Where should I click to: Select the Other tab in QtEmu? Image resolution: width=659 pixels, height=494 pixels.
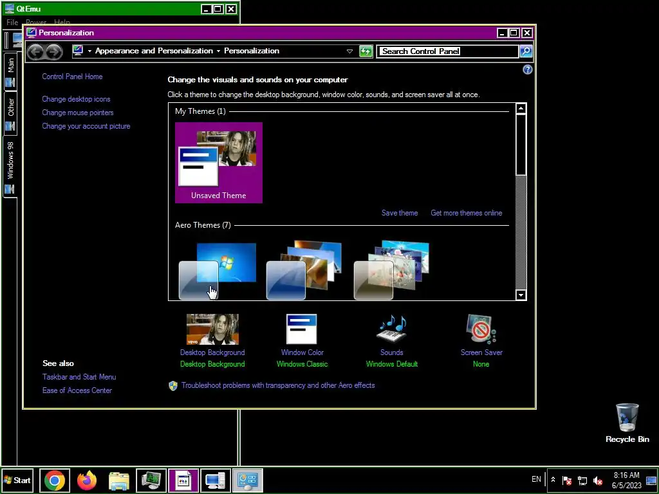coord(10,113)
